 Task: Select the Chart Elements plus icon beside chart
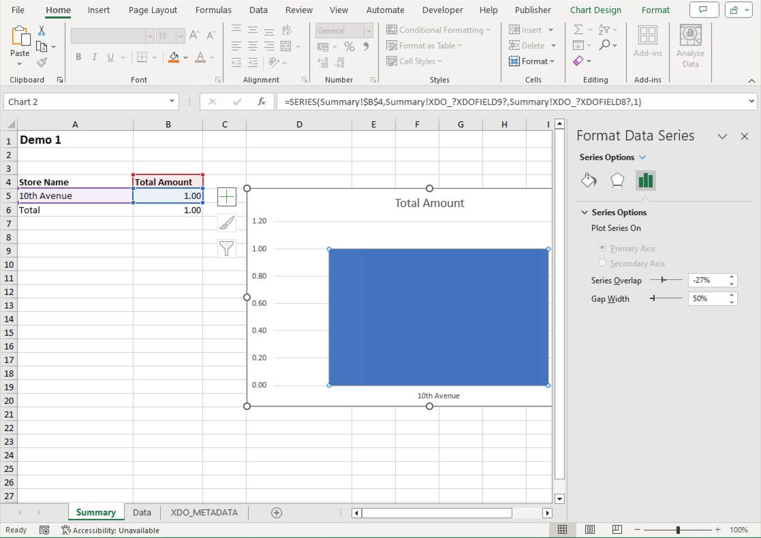[226, 196]
